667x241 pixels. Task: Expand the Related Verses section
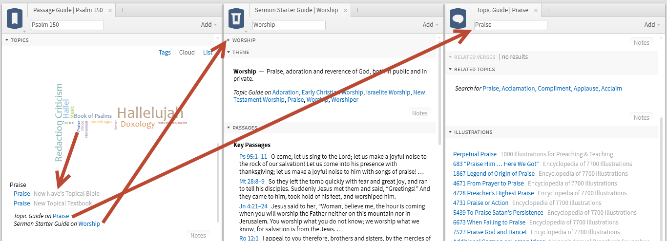[x=450, y=57]
